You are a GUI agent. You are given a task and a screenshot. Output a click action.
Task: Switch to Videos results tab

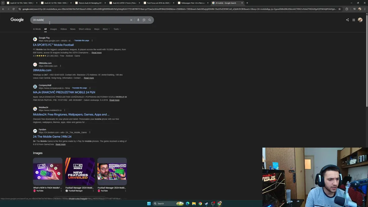click(64, 29)
